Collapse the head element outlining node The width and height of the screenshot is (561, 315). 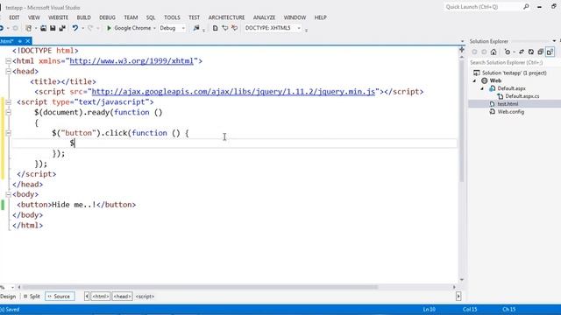tap(8, 72)
